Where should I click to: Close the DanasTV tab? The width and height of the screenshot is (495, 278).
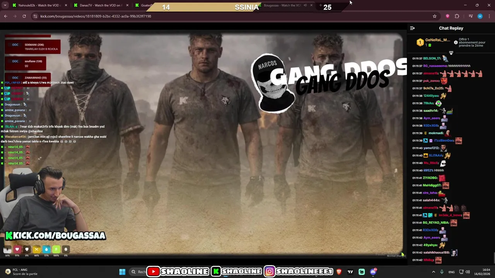[128, 5]
